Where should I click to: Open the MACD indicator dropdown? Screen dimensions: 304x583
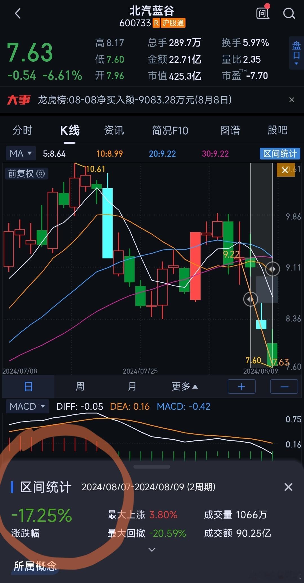tap(27, 406)
